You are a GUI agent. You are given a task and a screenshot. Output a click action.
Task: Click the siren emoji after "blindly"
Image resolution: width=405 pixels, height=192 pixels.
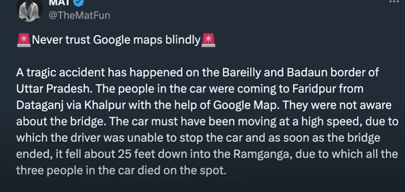208,40
